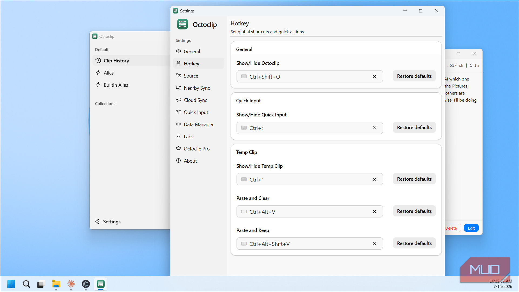Click the Data Manager database icon

coord(178,124)
